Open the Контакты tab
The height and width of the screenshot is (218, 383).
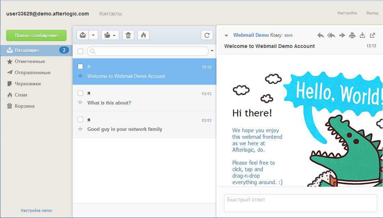(111, 14)
